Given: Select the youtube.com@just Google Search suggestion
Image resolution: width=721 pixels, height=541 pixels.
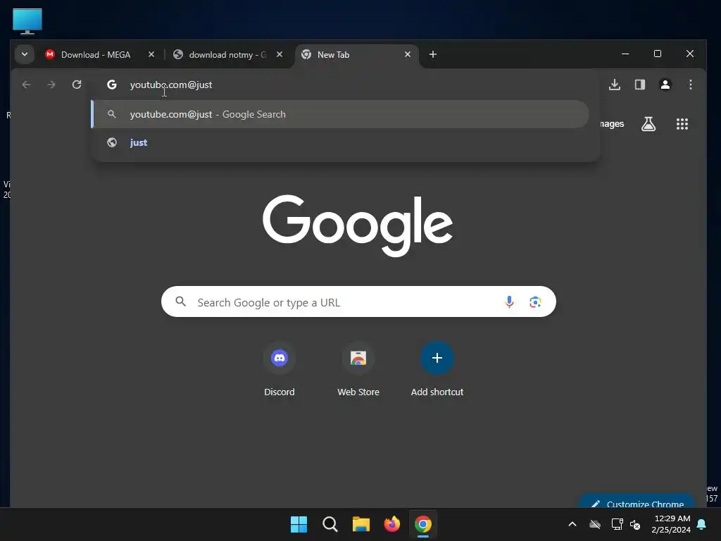Looking at the screenshot, I should pos(340,114).
